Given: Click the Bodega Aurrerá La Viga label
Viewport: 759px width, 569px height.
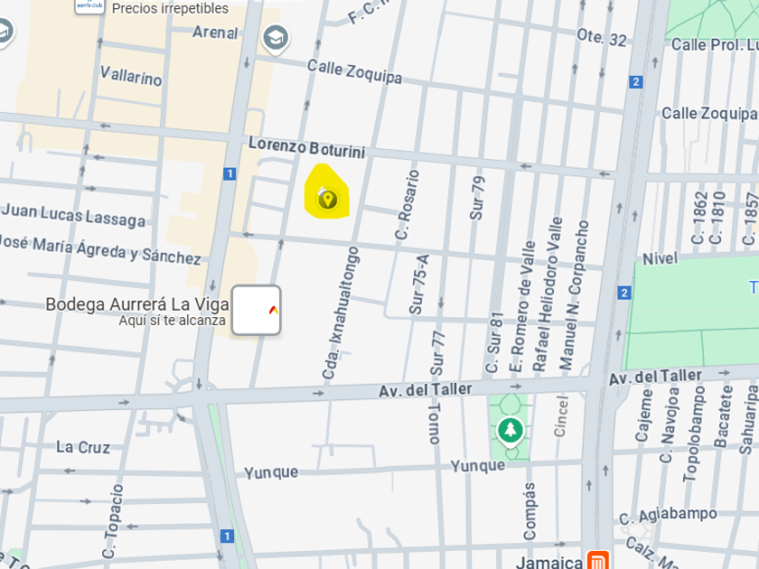Looking at the screenshot, I should [137, 305].
